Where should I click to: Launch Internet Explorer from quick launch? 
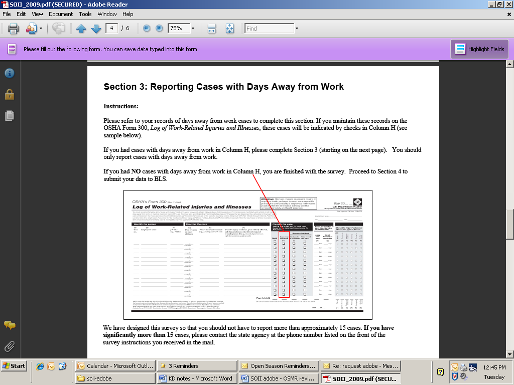40,366
